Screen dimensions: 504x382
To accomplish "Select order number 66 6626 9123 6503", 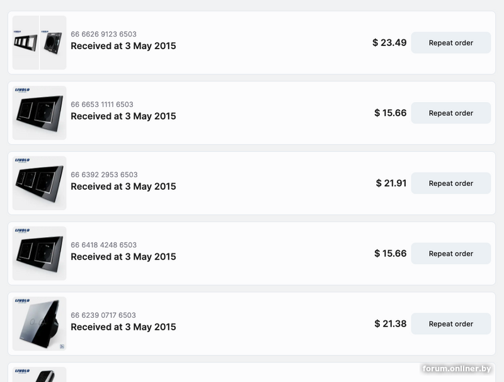I will [x=103, y=34].
